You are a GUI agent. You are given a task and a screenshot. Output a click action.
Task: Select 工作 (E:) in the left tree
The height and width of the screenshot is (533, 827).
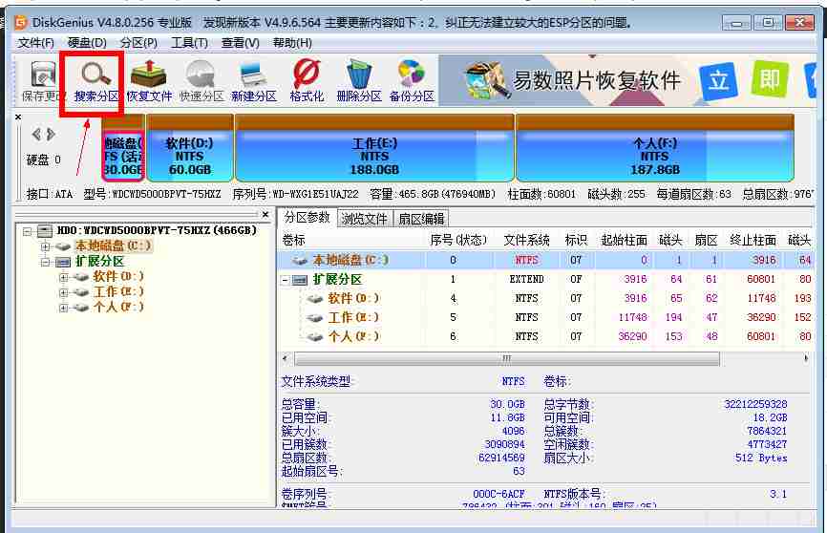click(118, 292)
